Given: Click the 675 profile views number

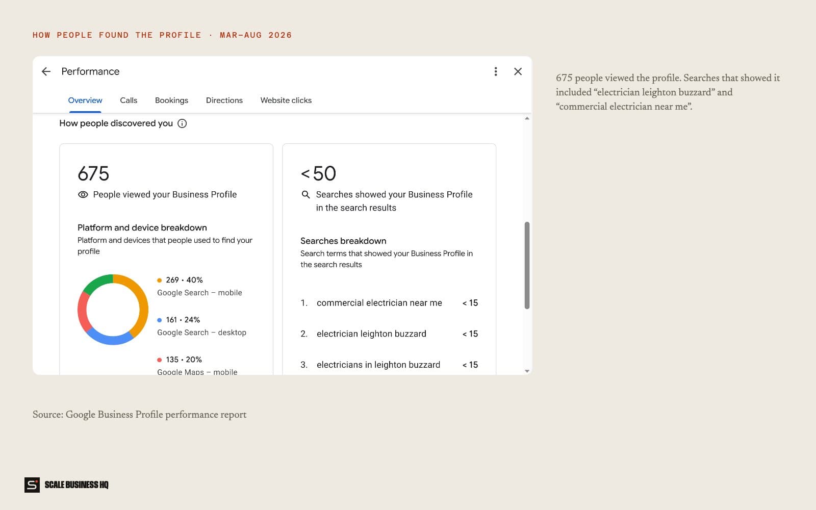Looking at the screenshot, I should (93, 173).
